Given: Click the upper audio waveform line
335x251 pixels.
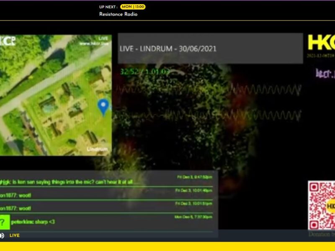Looking at the screenshot, I should 209,89.
